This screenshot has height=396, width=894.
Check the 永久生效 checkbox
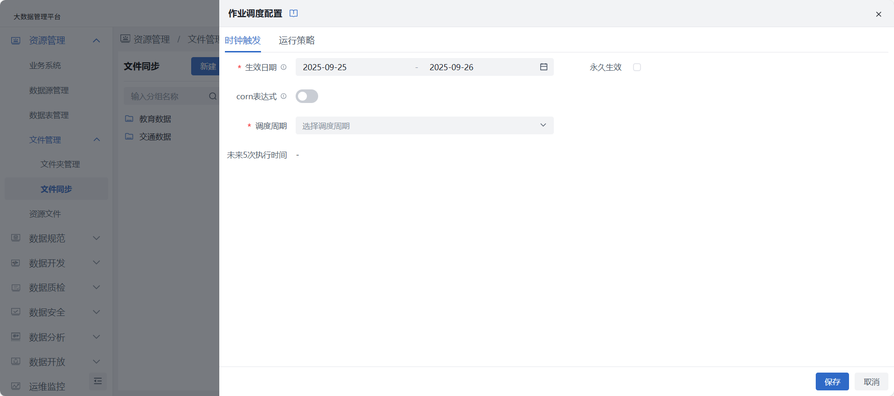click(x=637, y=67)
